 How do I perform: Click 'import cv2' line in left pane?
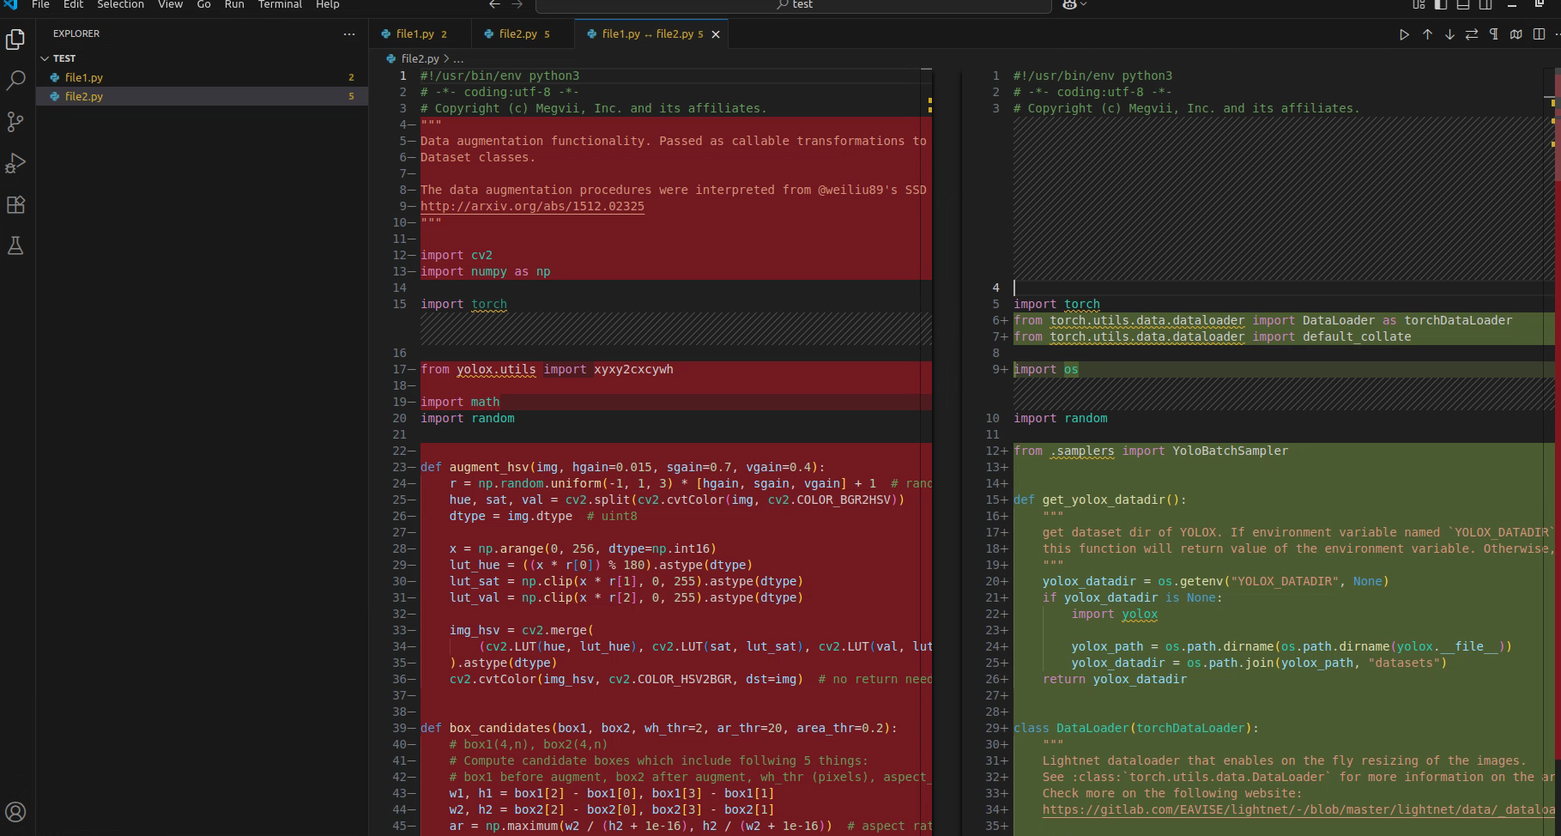point(457,255)
